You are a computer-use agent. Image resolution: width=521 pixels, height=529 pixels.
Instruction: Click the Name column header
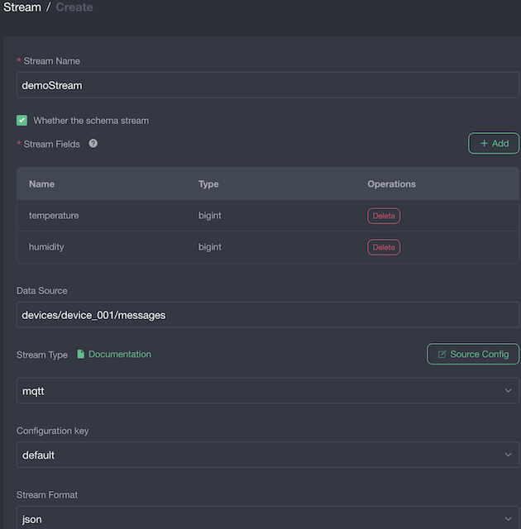pyautogui.click(x=42, y=183)
